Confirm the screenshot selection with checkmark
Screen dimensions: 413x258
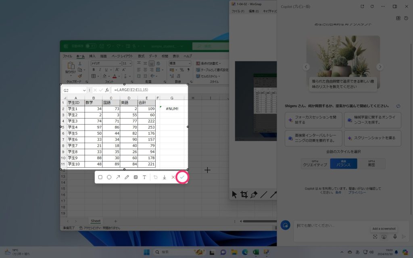pos(182,177)
